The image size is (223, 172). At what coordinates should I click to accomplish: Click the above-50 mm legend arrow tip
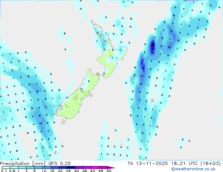(x=111, y=167)
